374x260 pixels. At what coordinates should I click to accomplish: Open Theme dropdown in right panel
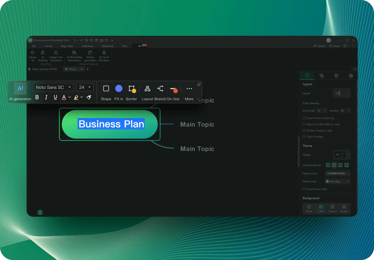(341, 155)
